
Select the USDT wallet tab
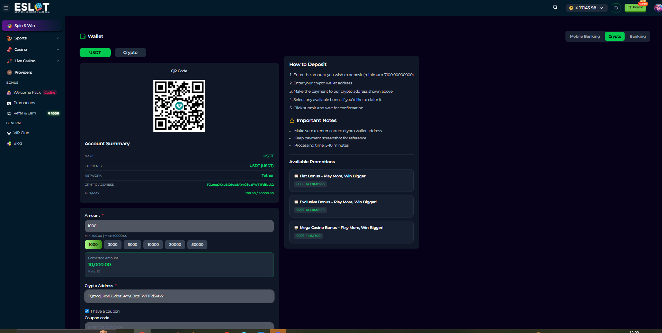(x=95, y=53)
